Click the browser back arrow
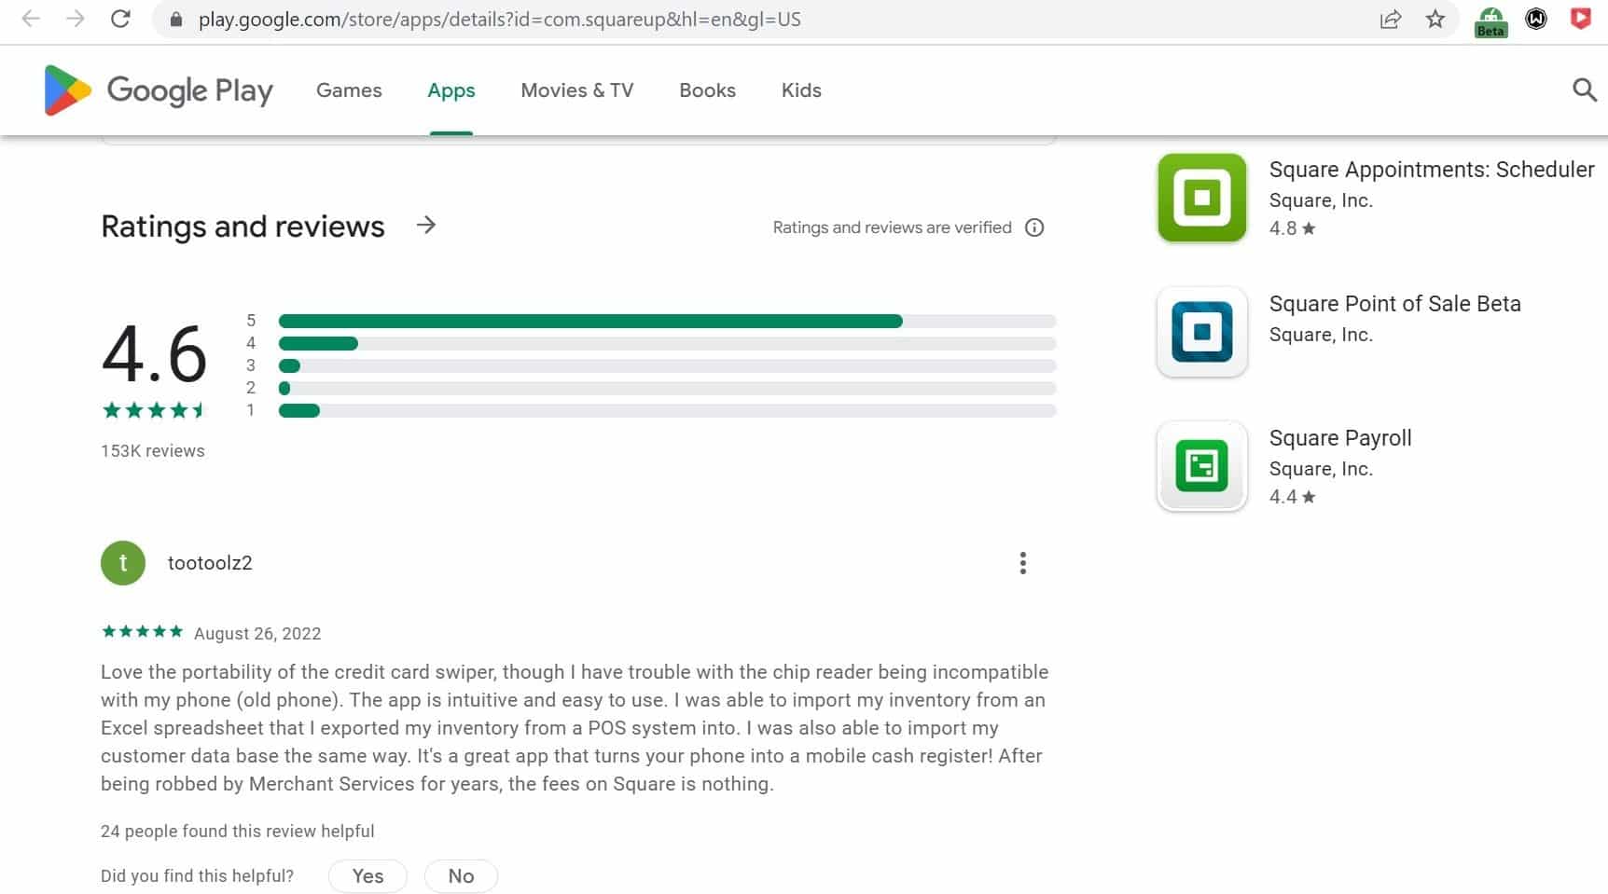Image resolution: width=1608 pixels, height=894 pixels. point(31,19)
